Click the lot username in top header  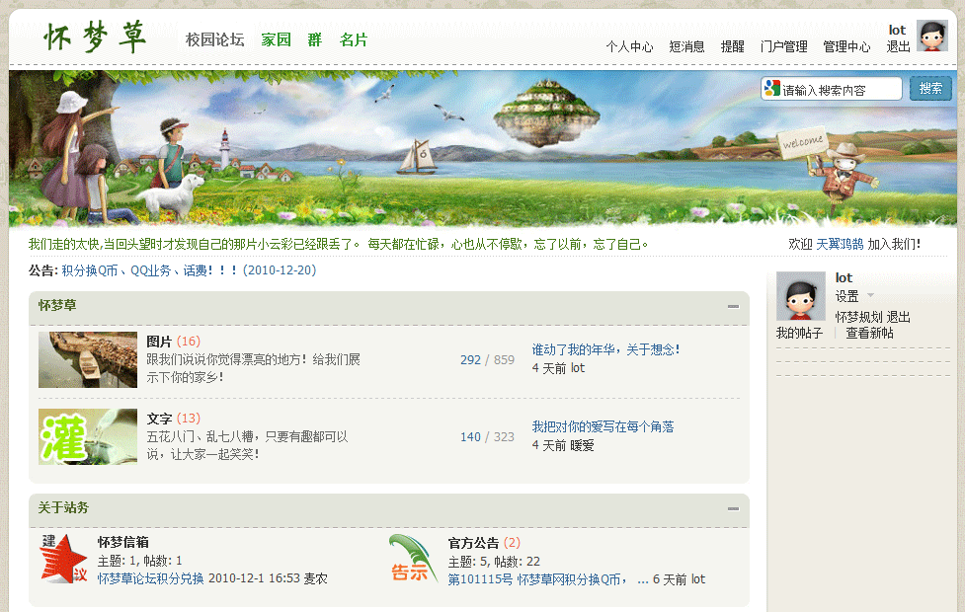point(897,31)
